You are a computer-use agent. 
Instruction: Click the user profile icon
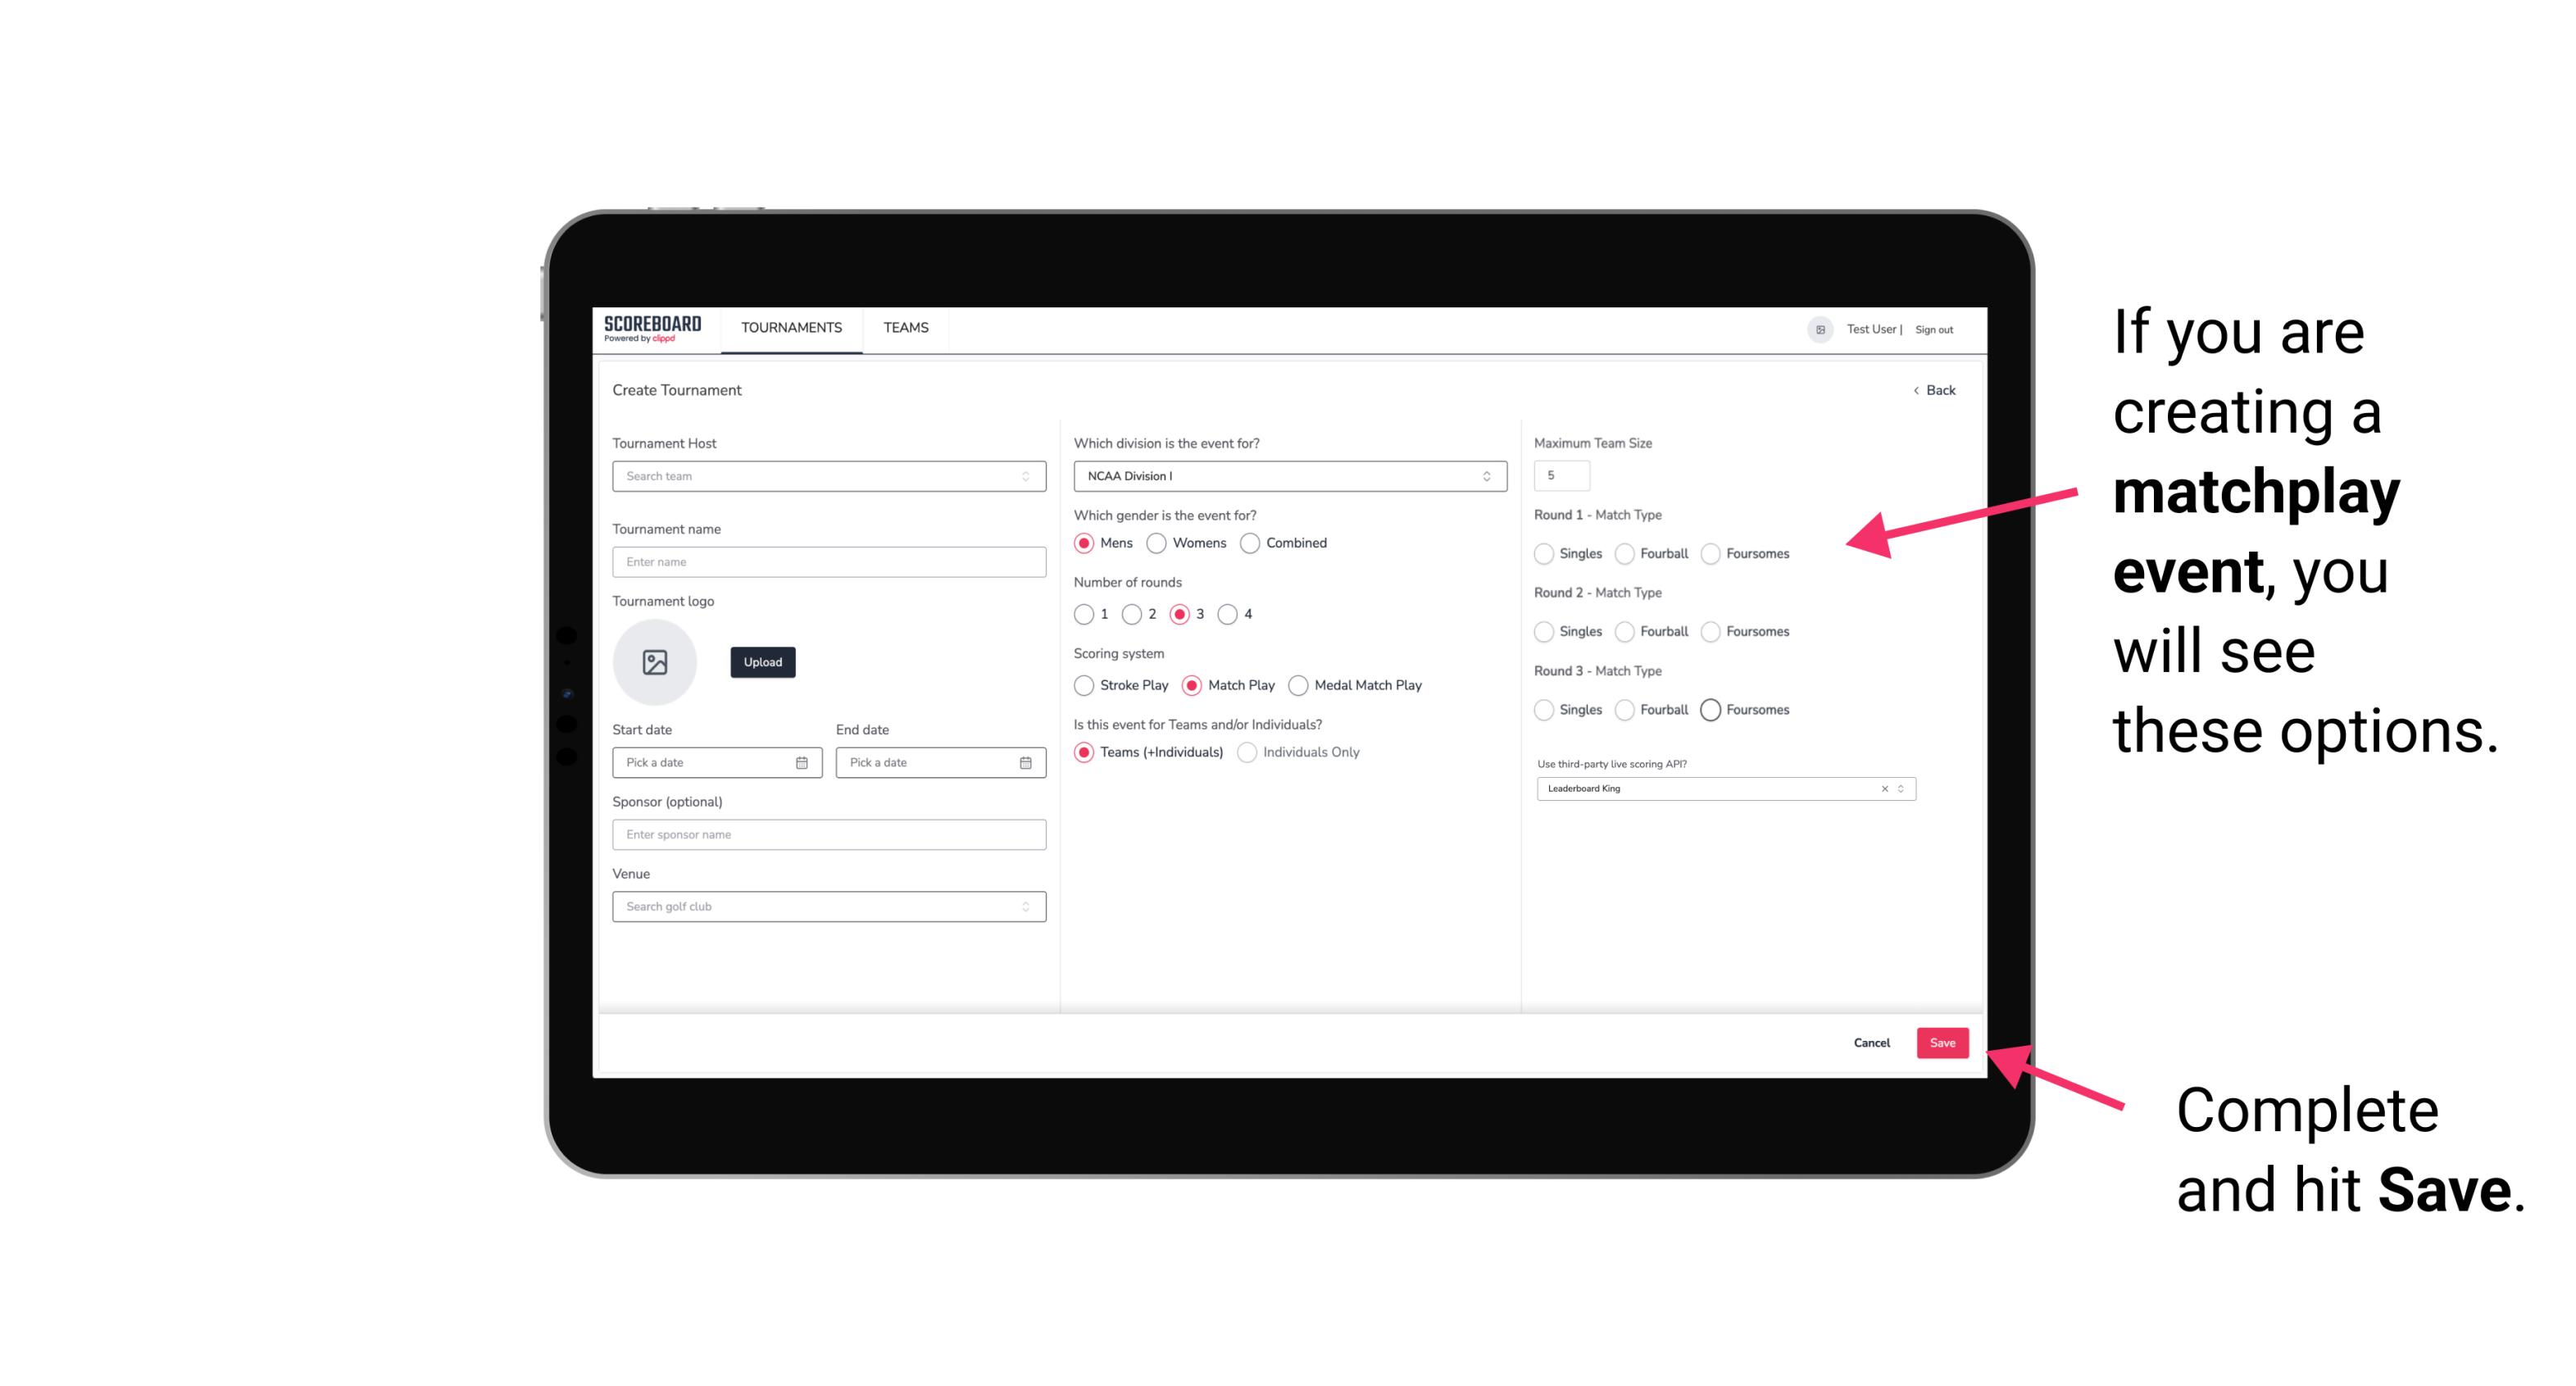point(1814,328)
